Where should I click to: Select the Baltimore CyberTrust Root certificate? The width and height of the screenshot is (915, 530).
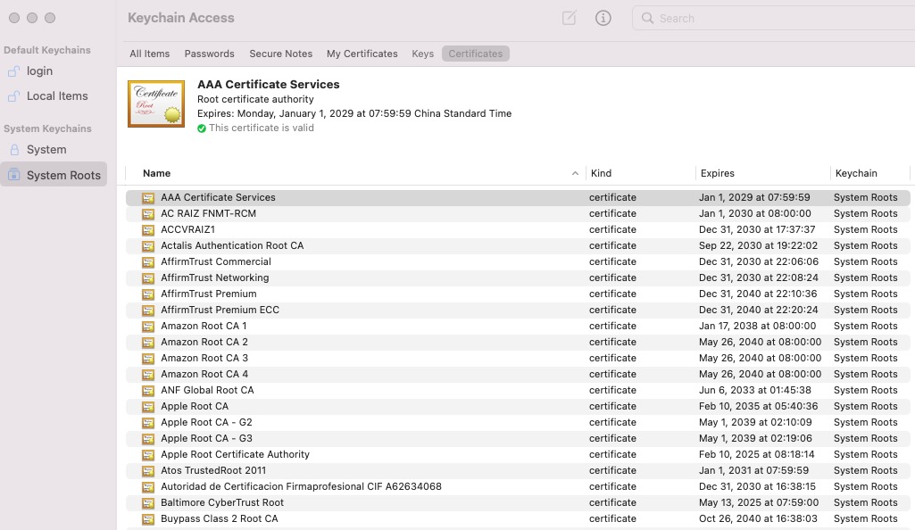point(518,502)
